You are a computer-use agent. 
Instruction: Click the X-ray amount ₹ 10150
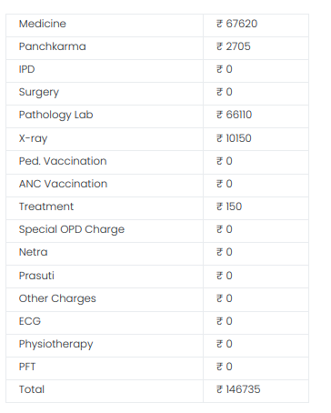234,138
